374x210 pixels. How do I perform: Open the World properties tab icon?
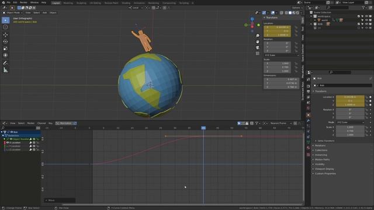click(309, 108)
